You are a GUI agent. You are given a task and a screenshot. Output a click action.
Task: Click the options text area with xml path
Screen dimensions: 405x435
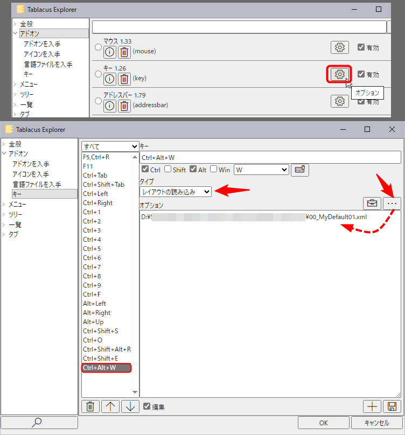[x=270, y=304]
